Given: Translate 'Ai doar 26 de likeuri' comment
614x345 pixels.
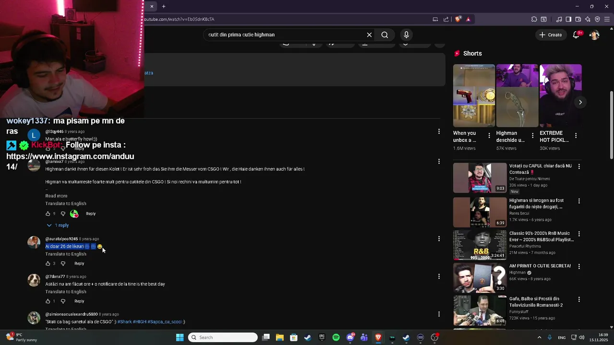Looking at the screenshot, I should click(66, 254).
